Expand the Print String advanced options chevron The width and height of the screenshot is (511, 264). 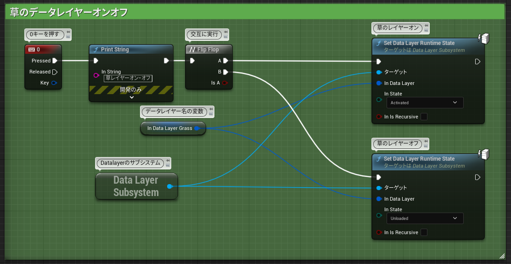click(131, 97)
